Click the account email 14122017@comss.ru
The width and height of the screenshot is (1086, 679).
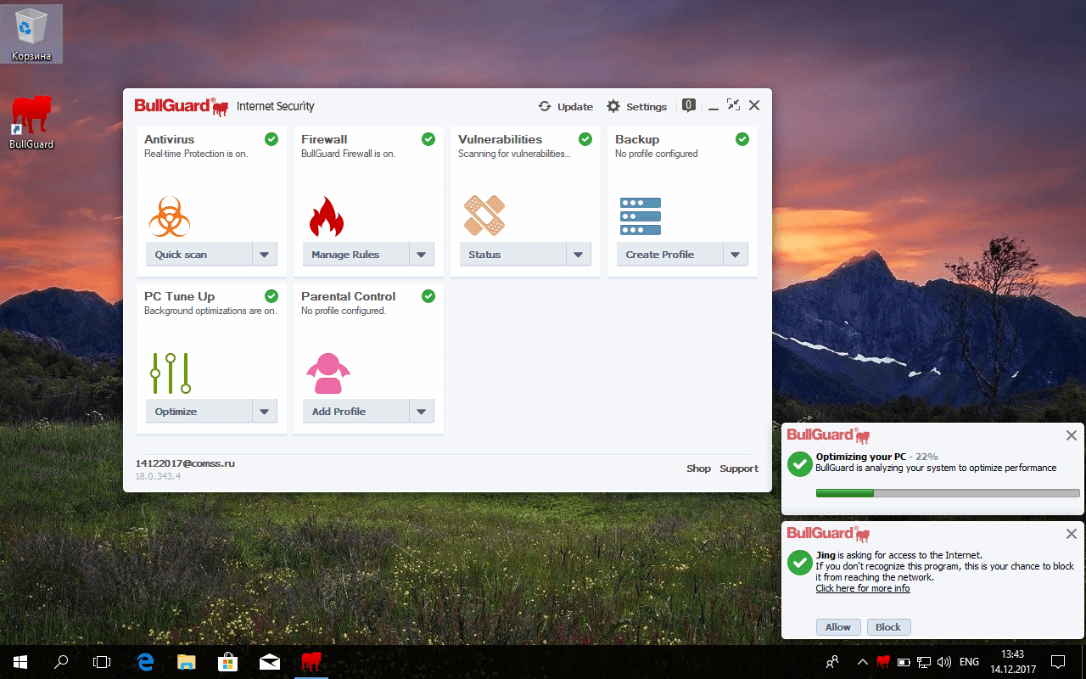185,463
